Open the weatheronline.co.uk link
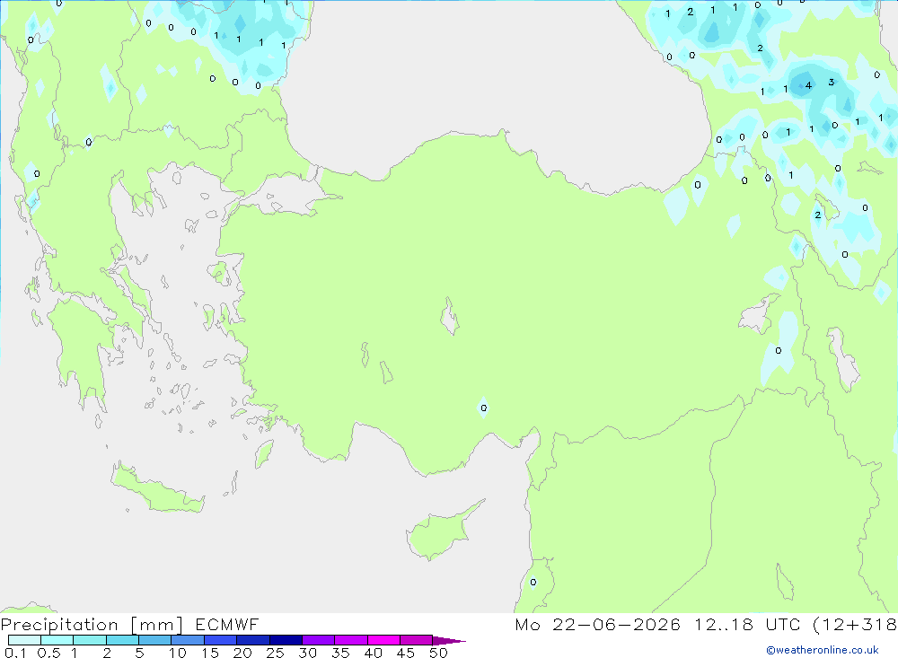The width and height of the screenshot is (898, 658). [823, 650]
